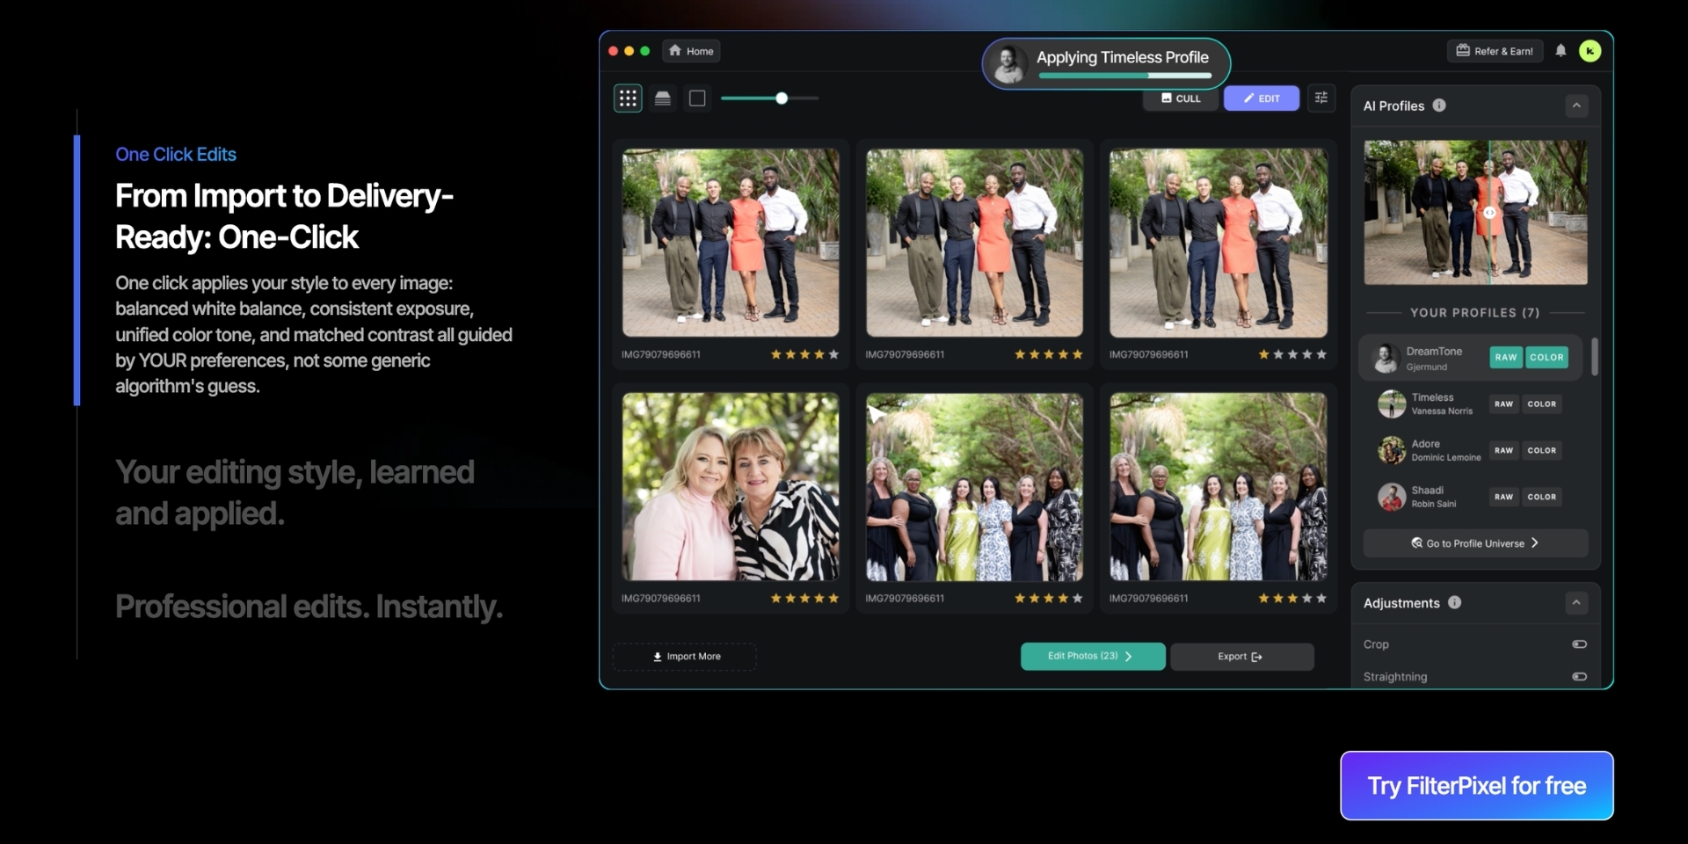Switch to CULL mode tab
This screenshot has width=1688, height=844.
[x=1181, y=98]
